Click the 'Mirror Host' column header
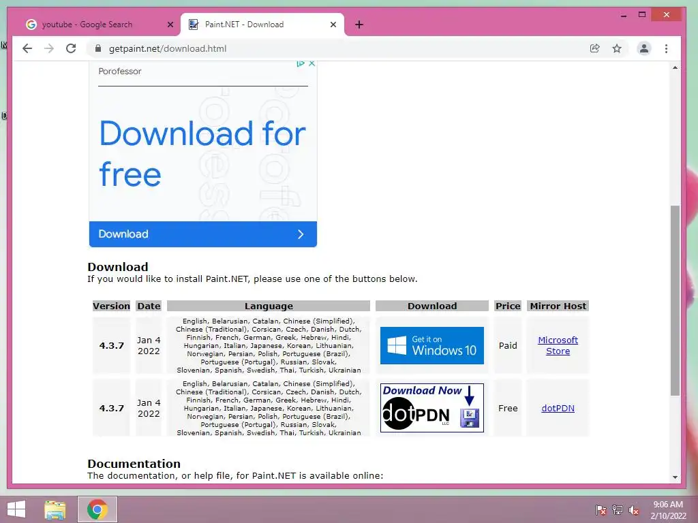 click(558, 306)
